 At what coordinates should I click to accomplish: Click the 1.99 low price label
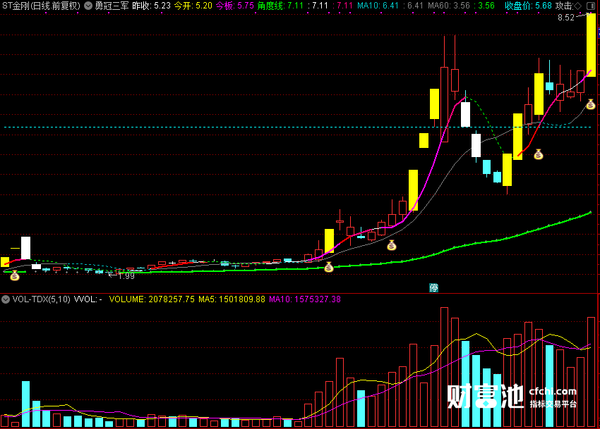coord(126,276)
